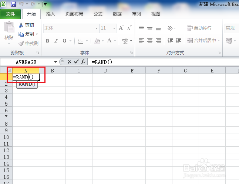Click the 粘贴 paste clipboard icon
Viewport: 239px width, 184px height.
[x=9, y=27]
